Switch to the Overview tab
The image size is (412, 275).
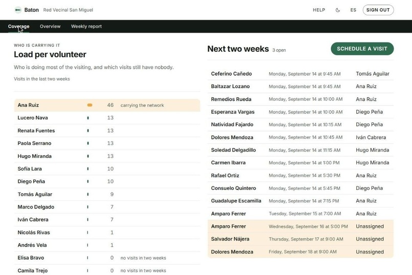[50, 26]
